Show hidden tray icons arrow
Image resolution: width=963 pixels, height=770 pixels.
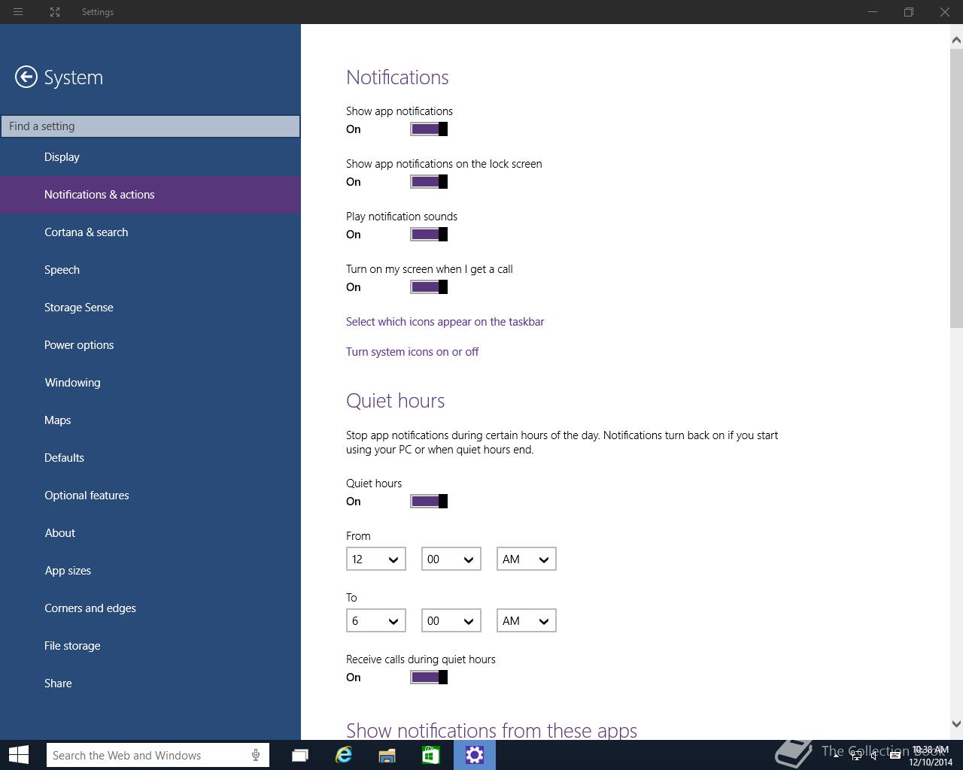pyautogui.click(x=836, y=756)
